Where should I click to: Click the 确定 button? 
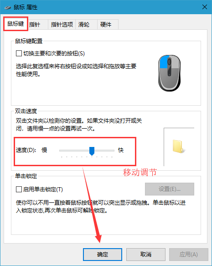(103, 255)
